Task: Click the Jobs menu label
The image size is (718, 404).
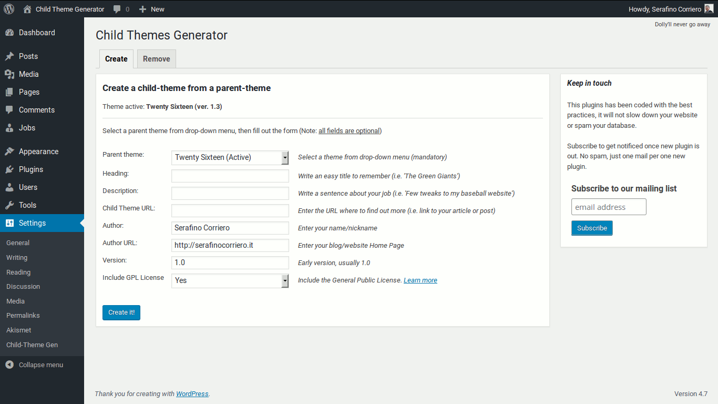Action: click(x=27, y=128)
